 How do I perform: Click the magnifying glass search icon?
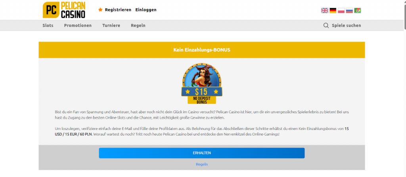(326, 25)
